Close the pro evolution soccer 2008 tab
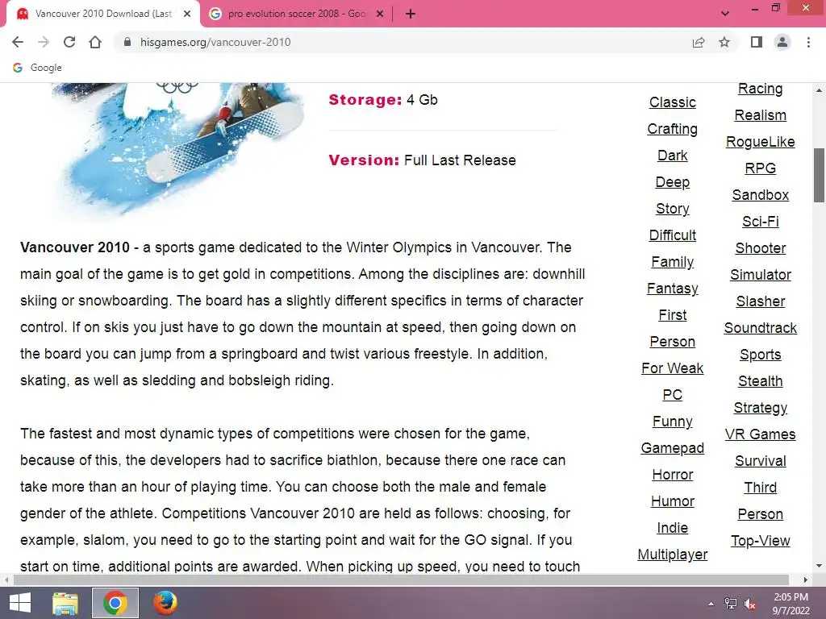 pos(379,14)
